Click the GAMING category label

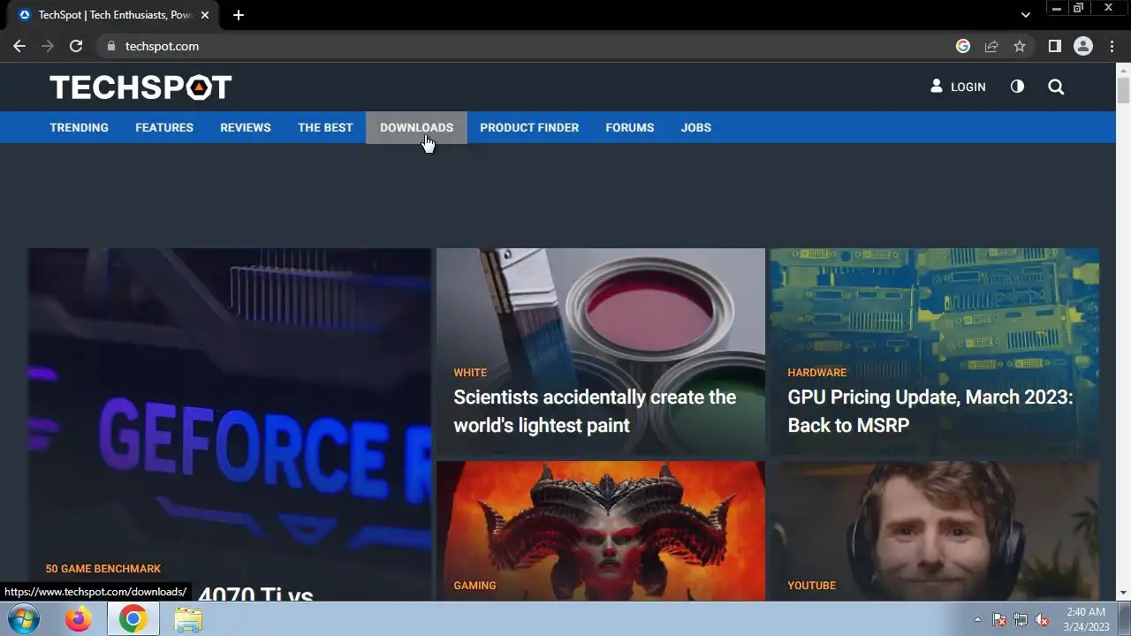(474, 586)
